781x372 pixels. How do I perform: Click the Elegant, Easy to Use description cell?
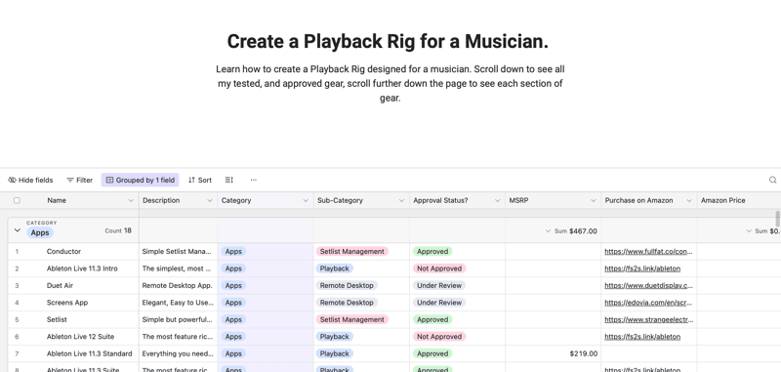(x=178, y=303)
